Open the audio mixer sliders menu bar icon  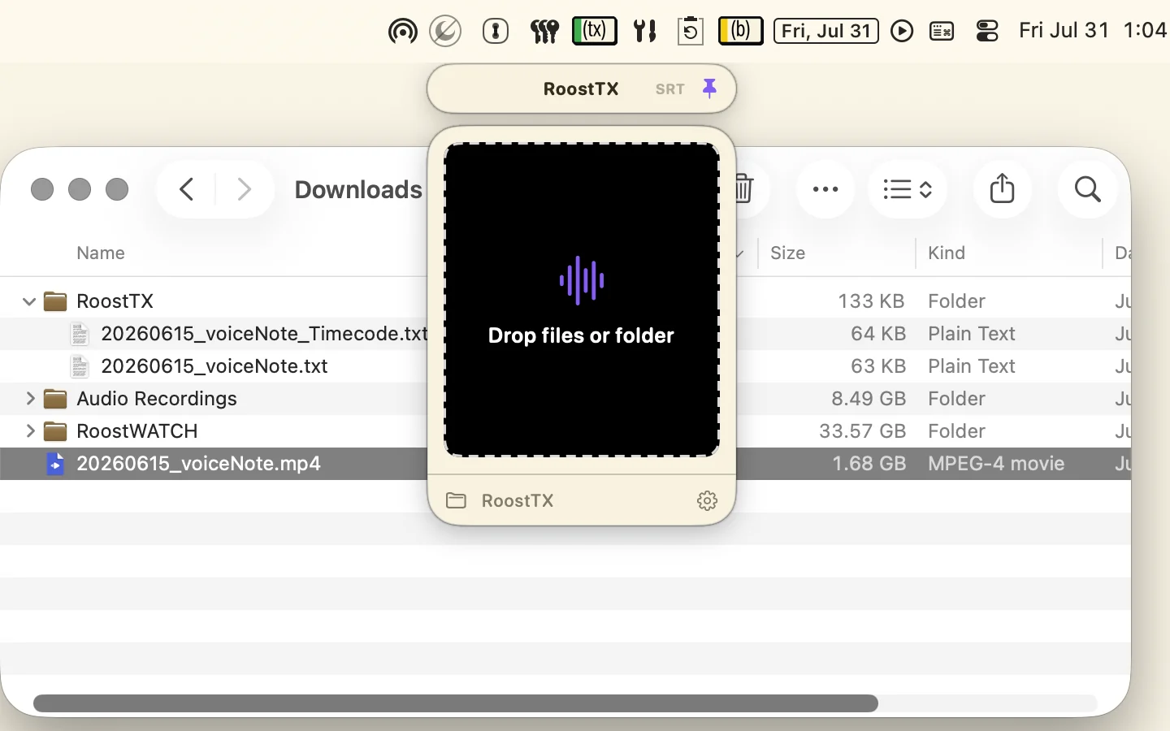[x=544, y=31]
